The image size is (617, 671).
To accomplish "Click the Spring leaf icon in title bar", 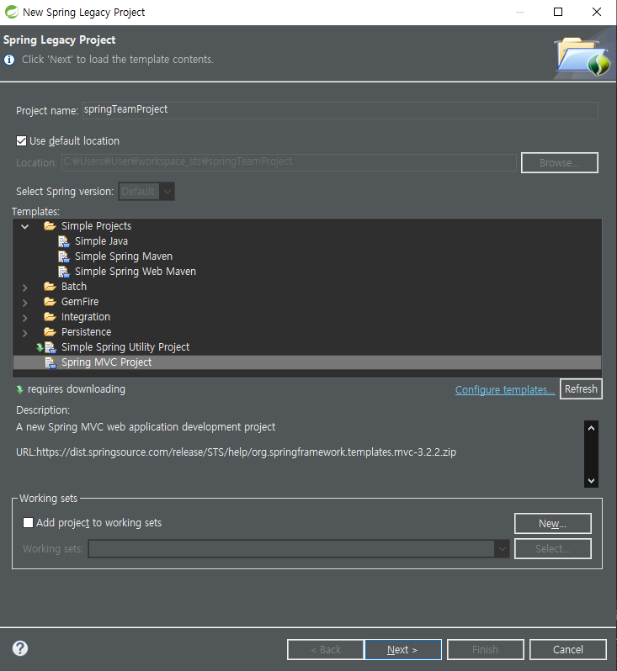I will point(11,12).
